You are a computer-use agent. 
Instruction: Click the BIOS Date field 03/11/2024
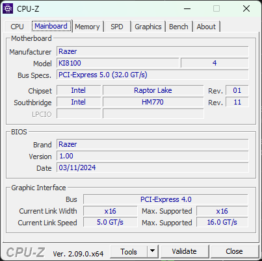[153, 168]
